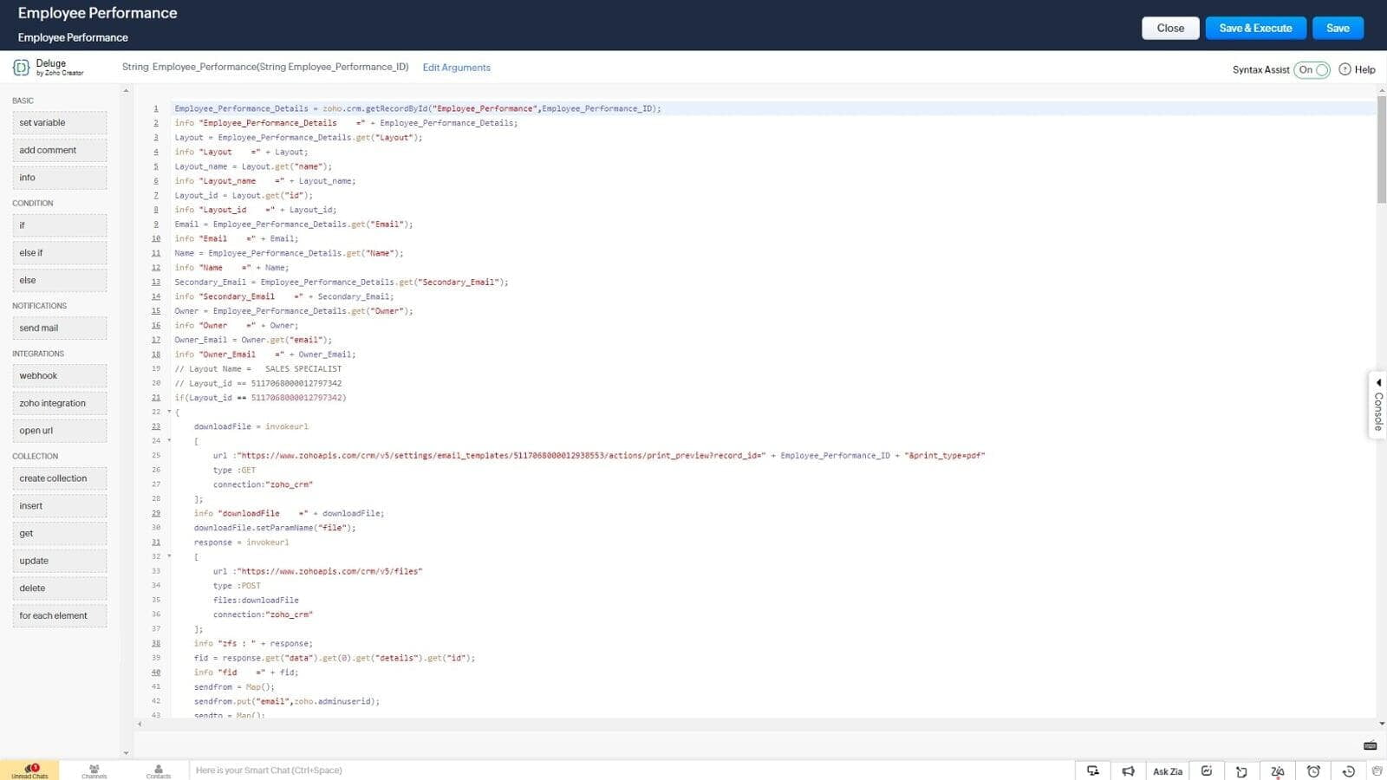Click the comment '// Layout Name = SALES SPECIALIST'
The height and width of the screenshot is (780, 1387).
coord(258,368)
